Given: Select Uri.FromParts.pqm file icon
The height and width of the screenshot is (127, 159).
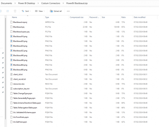Looking at the screenshot, I should point(11,117).
